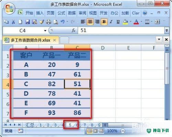Close the 多工作表数据合并.xlsx document tab
Image resolution: width=172 pixels, height=137 pixels.
coord(55,40)
